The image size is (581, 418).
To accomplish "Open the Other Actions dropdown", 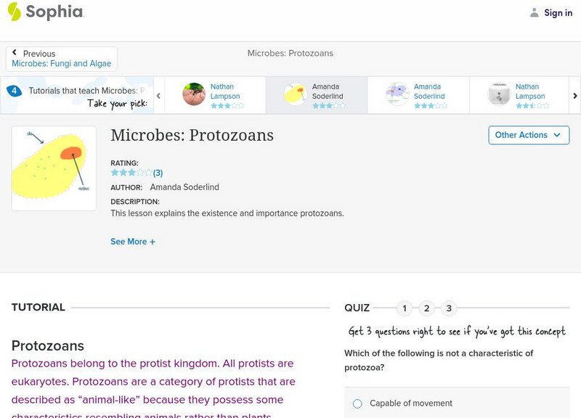I will 527,135.
